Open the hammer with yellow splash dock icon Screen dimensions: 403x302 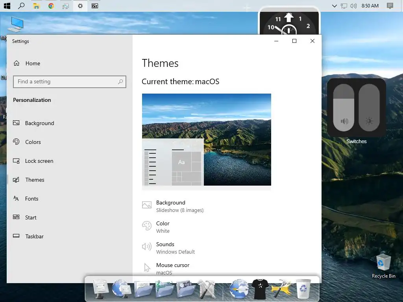coord(282,289)
